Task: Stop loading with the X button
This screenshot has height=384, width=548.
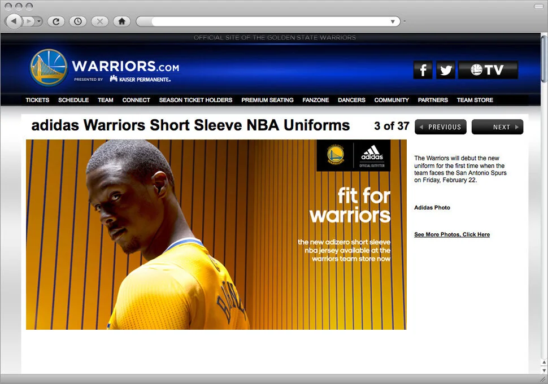Action: coord(100,21)
